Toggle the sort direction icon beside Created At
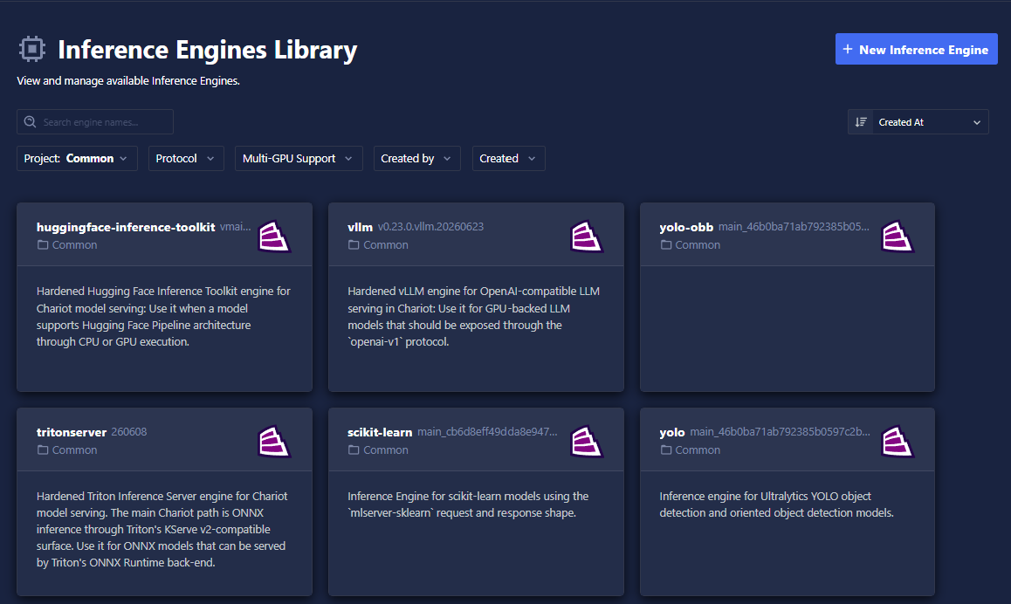Screen dimensions: 1011x604 pyautogui.click(x=861, y=122)
